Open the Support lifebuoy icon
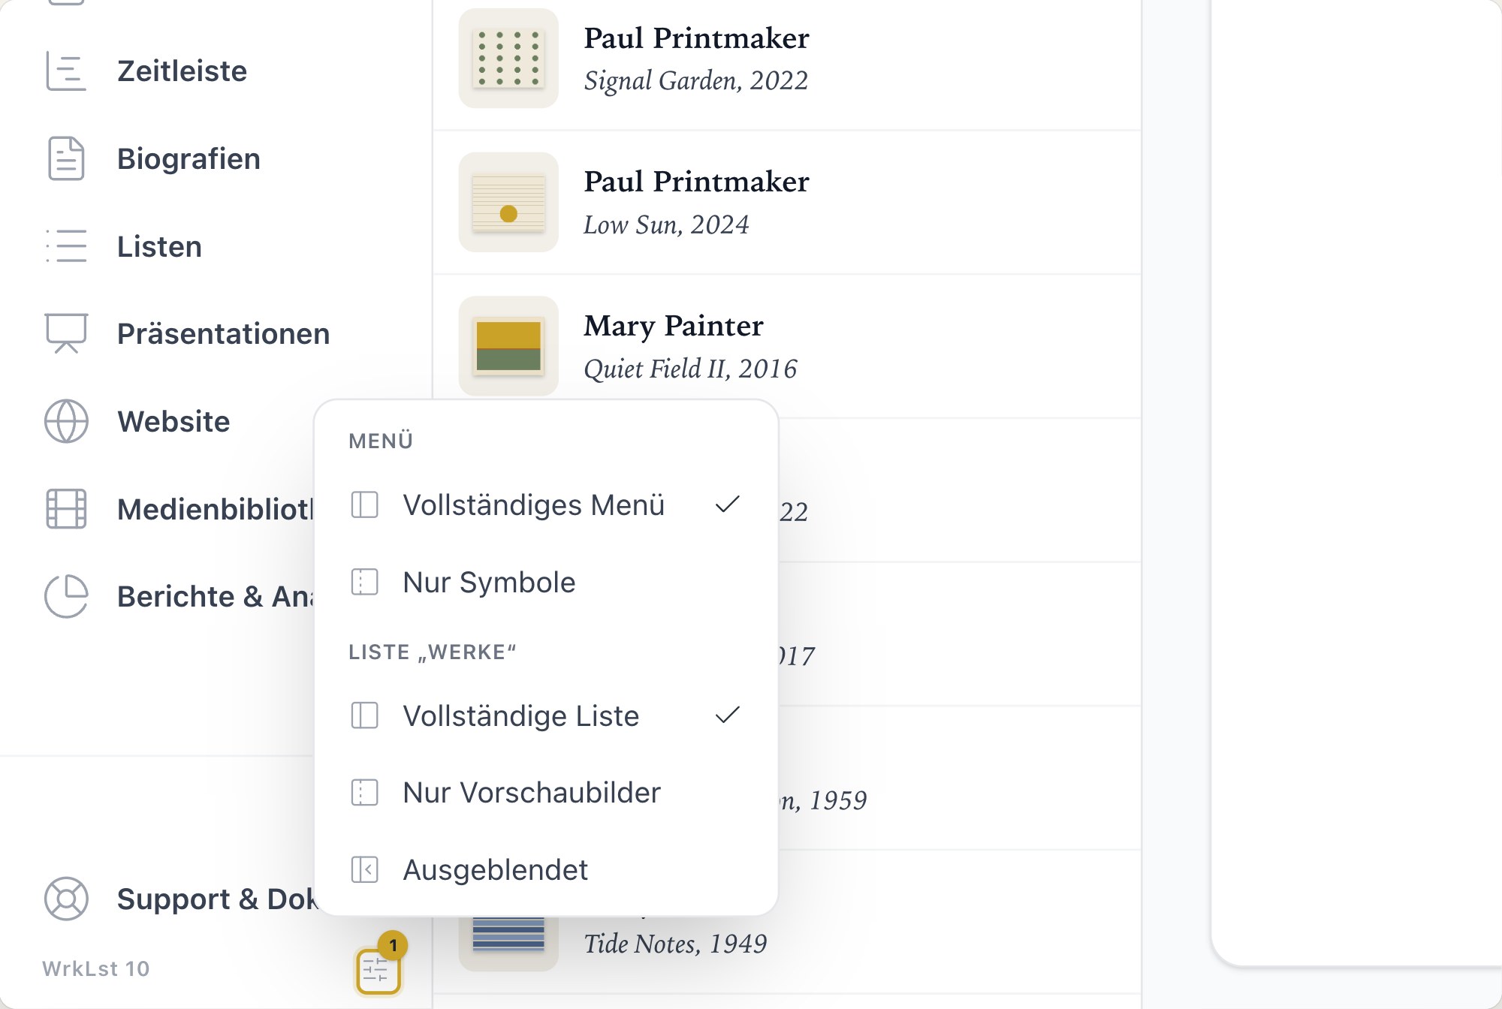The image size is (1502, 1009). point(66,899)
